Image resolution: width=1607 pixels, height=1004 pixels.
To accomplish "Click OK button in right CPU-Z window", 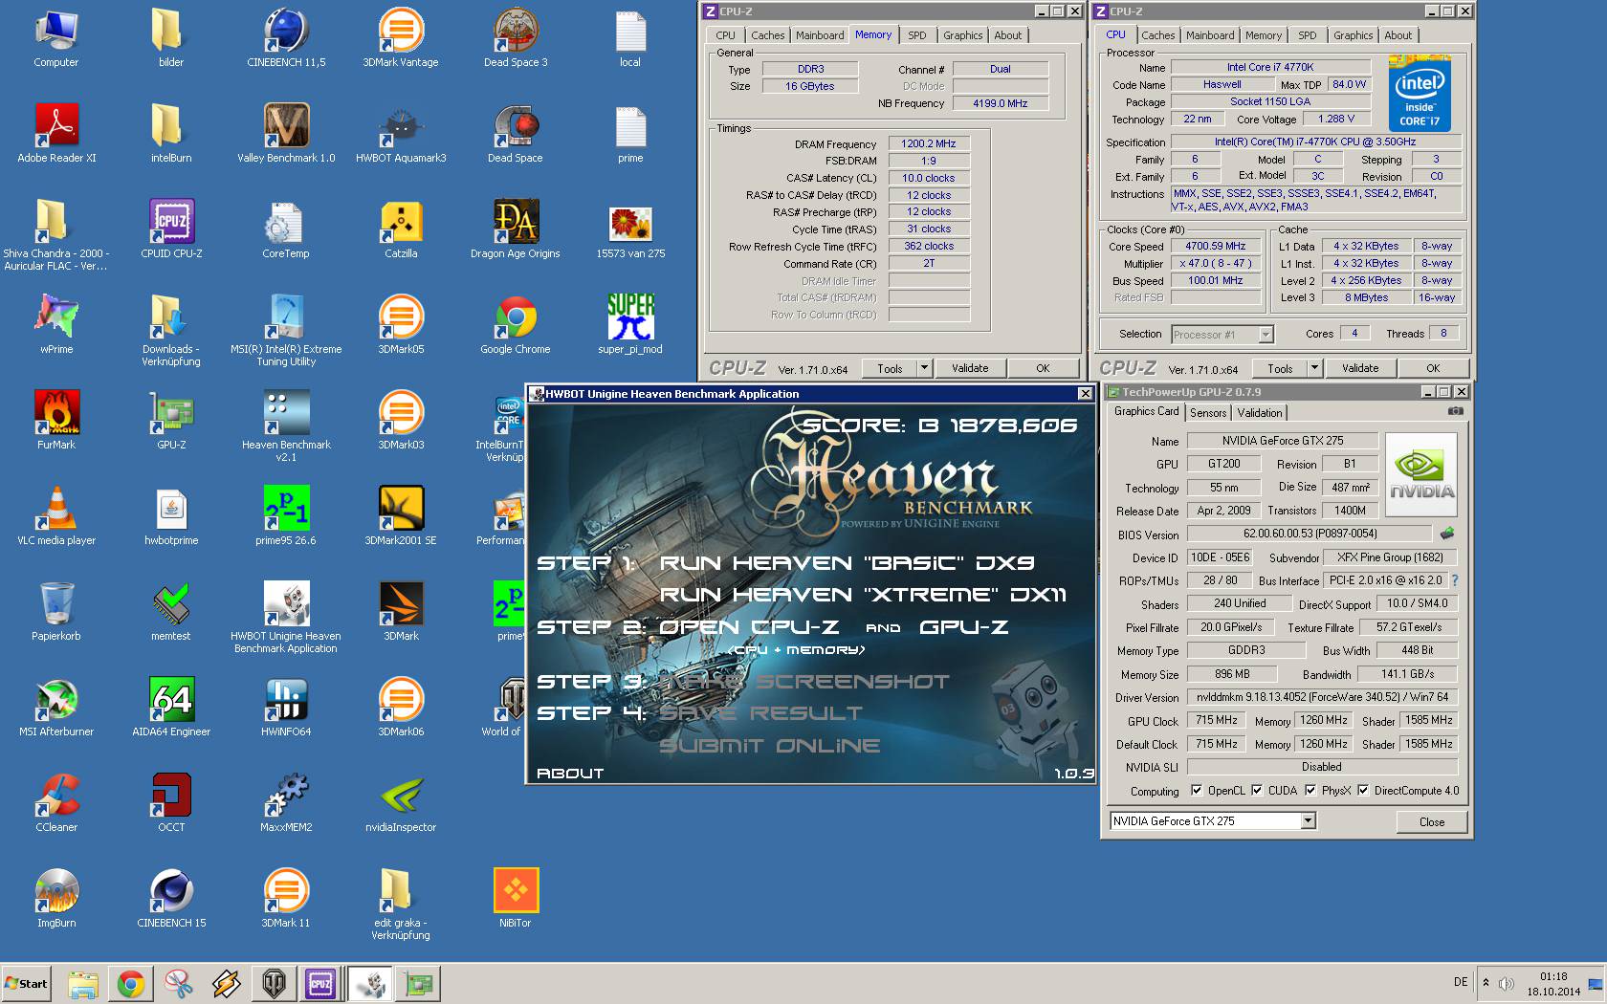I will click(x=1433, y=368).
